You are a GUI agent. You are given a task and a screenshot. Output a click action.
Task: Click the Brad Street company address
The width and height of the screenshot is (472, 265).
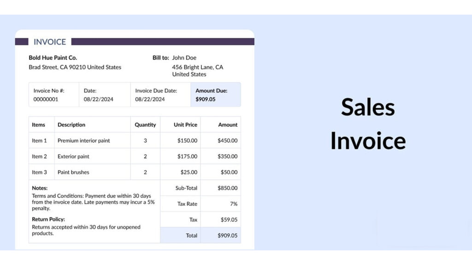click(75, 67)
